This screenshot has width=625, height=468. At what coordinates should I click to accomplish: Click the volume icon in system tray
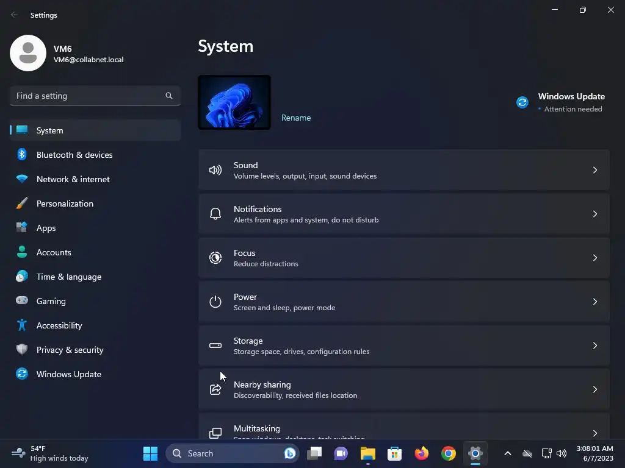pyautogui.click(x=562, y=453)
